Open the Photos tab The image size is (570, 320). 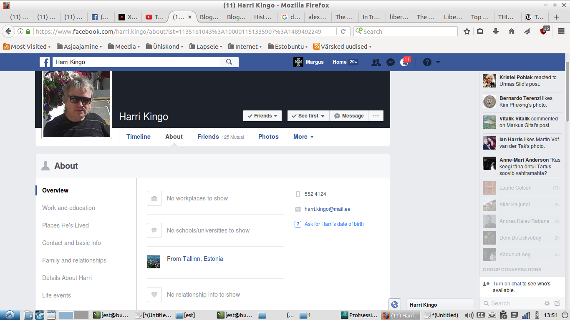click(268, 137)
